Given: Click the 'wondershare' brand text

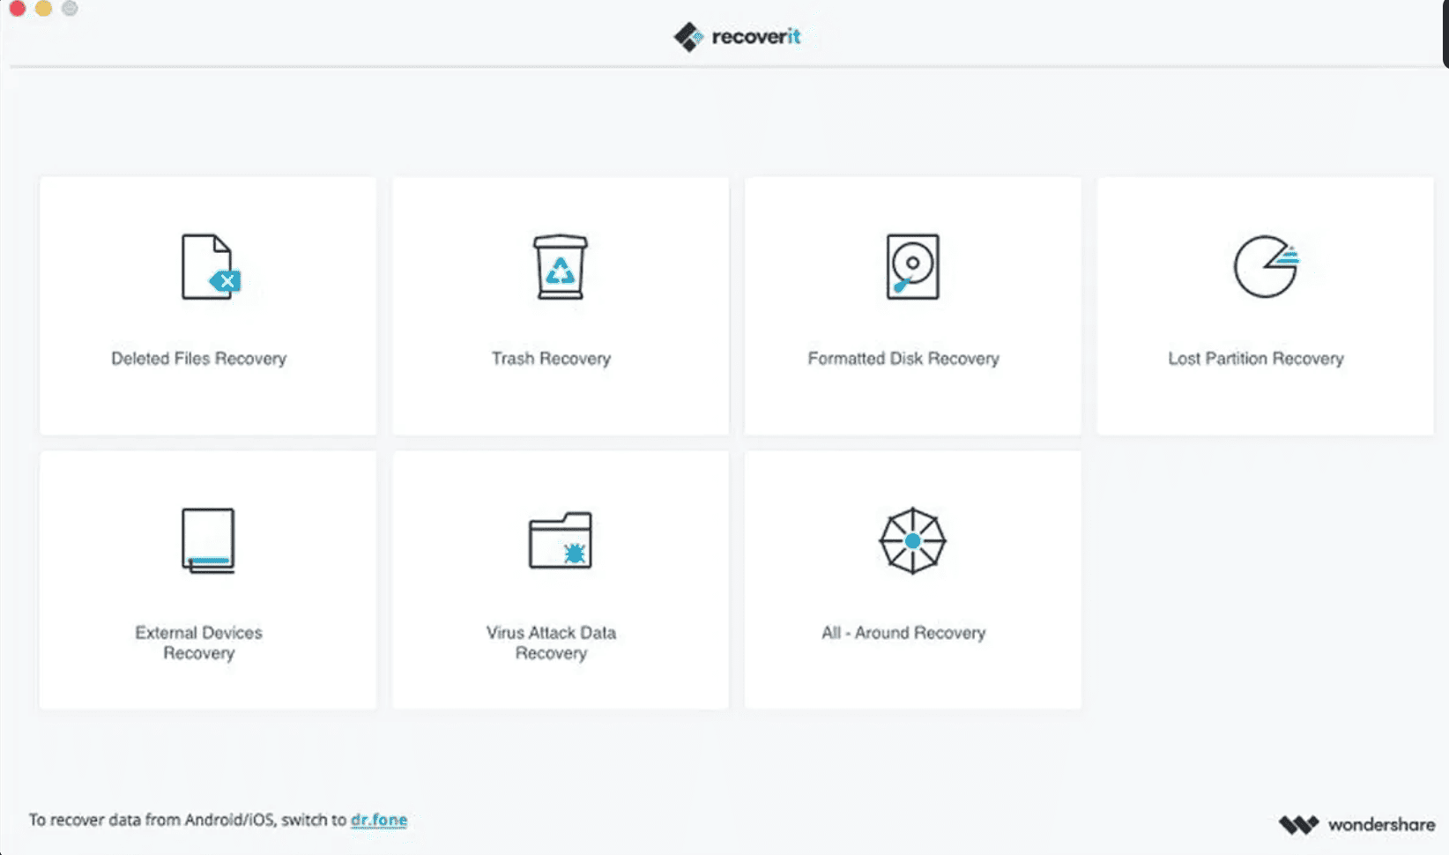Looking at the screenshot, I should coord(1381,825).
